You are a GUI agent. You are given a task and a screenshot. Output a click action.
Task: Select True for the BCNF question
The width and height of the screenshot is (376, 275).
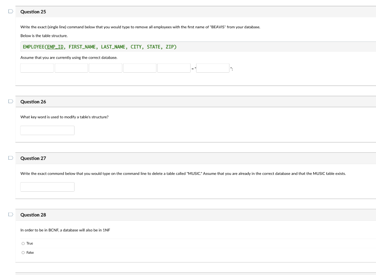tap(23, 243)
